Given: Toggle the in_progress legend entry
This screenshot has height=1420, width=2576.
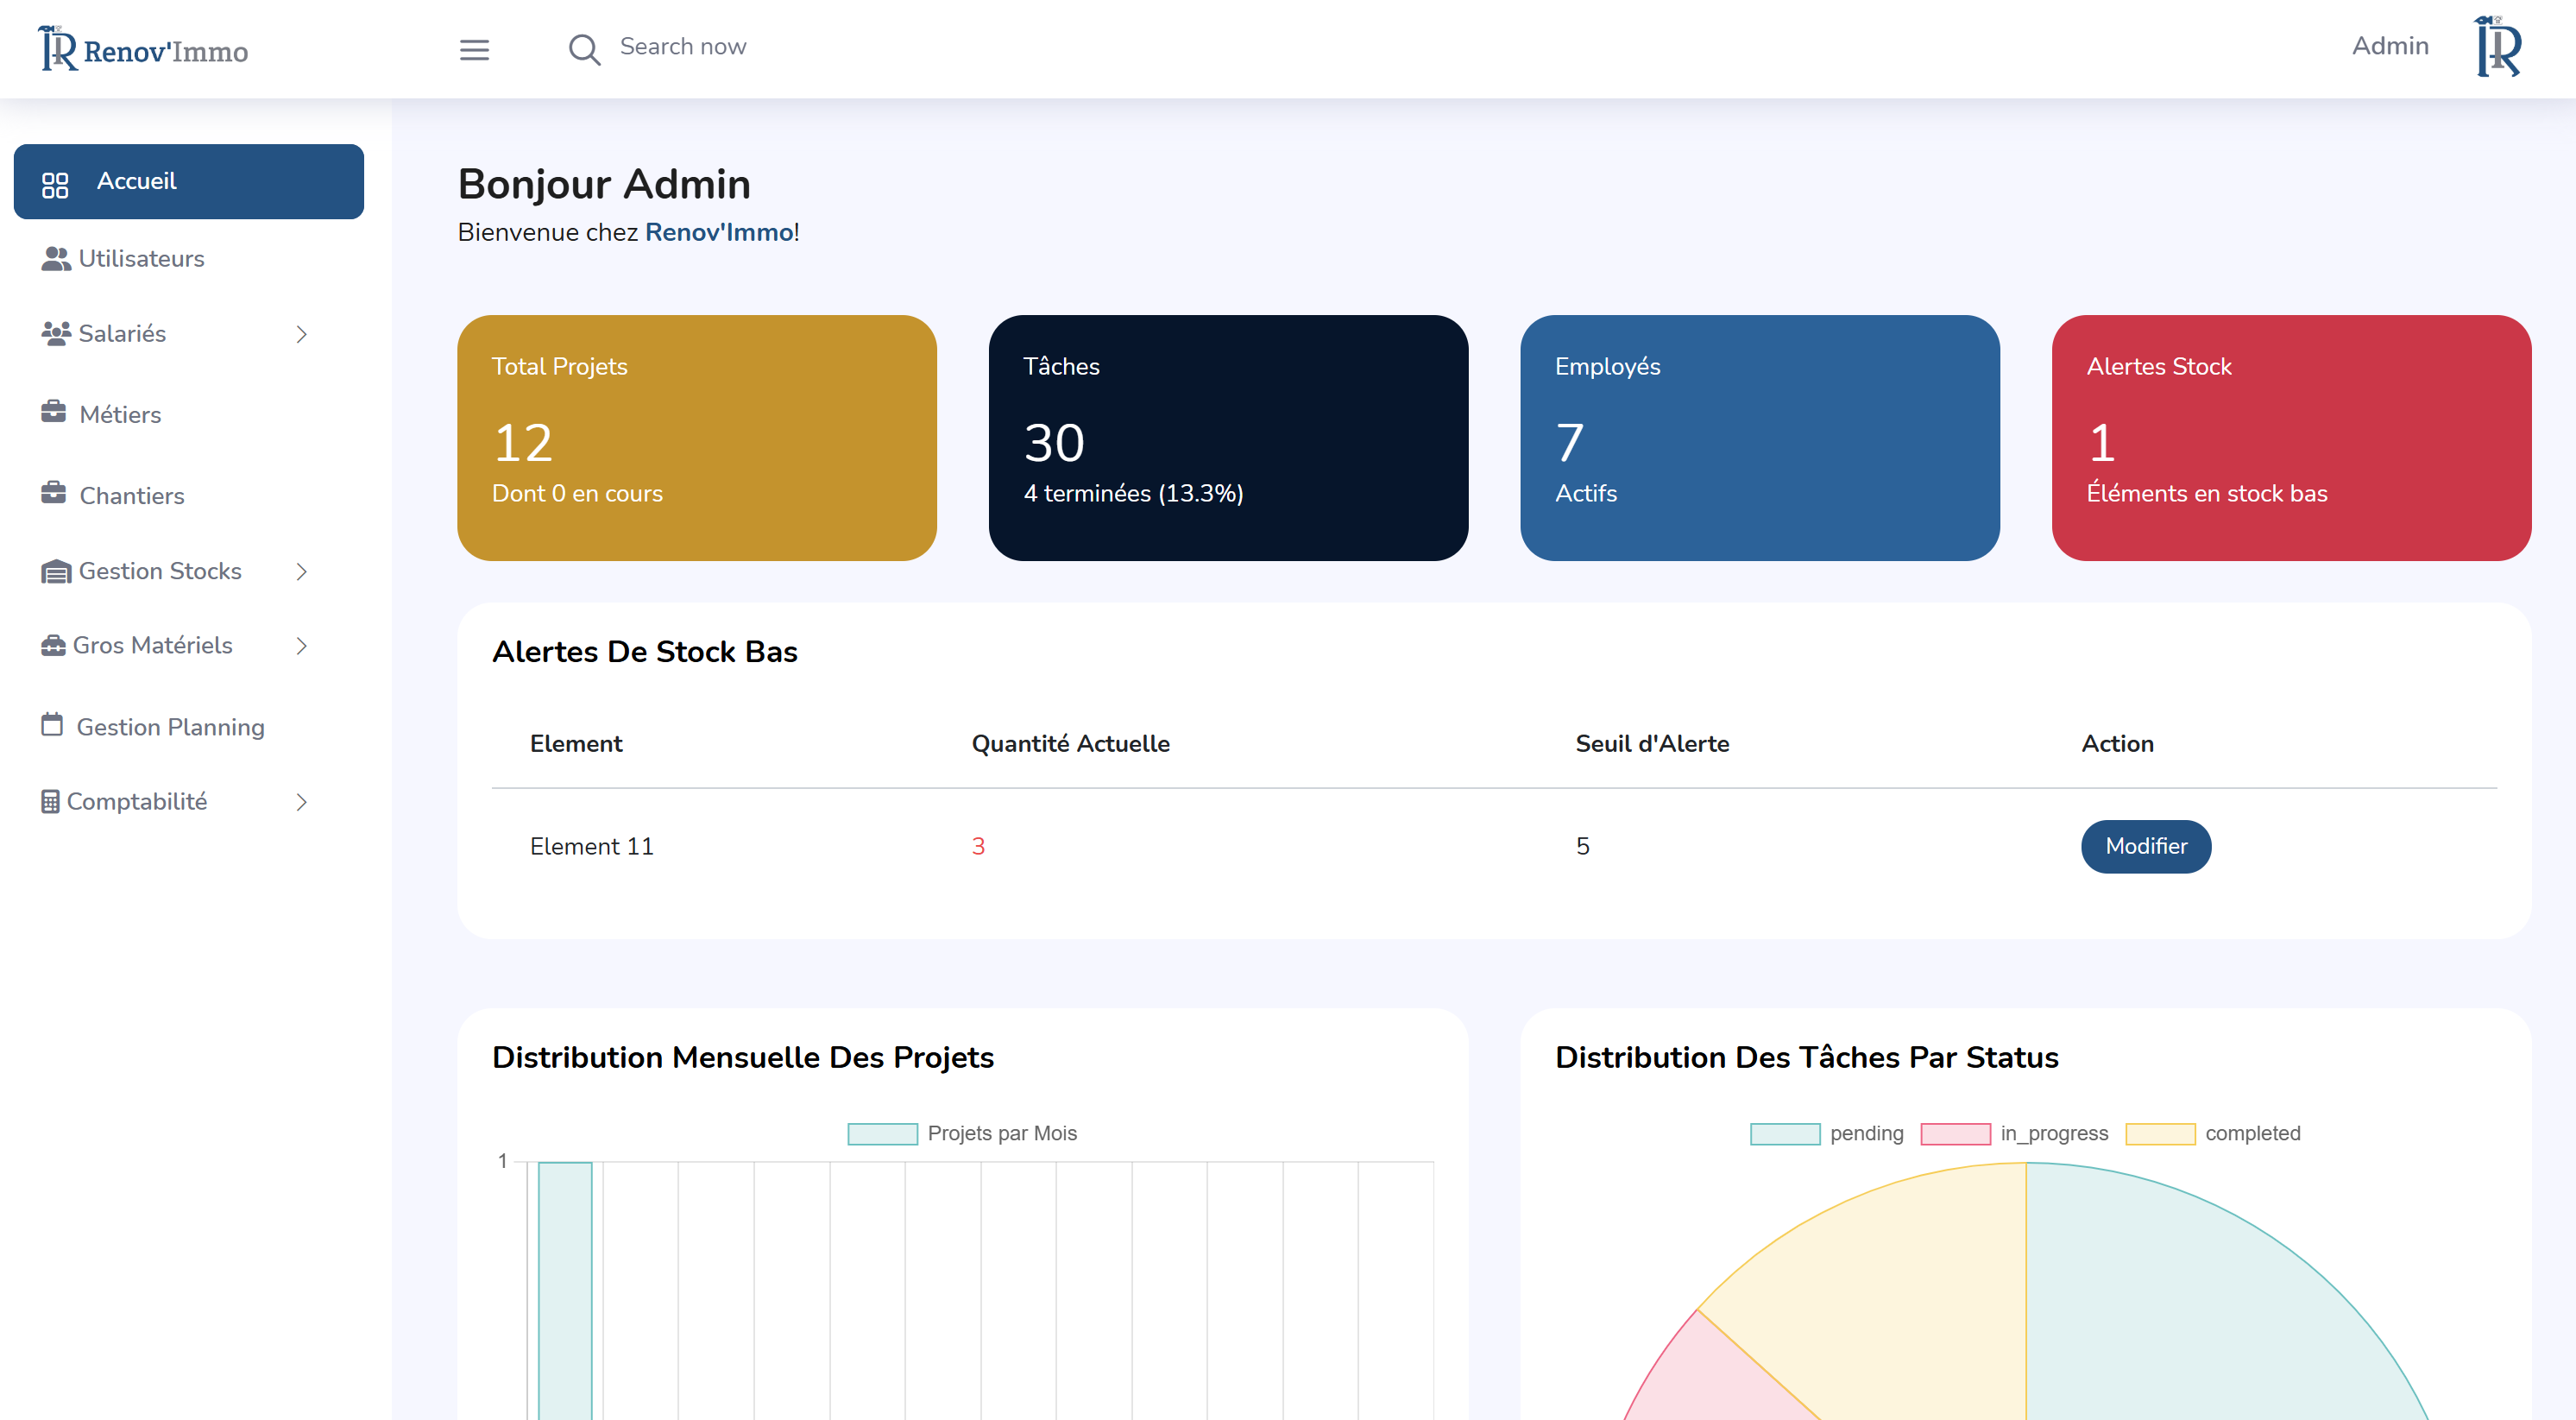Looking at the screenshot, I should tap(1955, 1133).
